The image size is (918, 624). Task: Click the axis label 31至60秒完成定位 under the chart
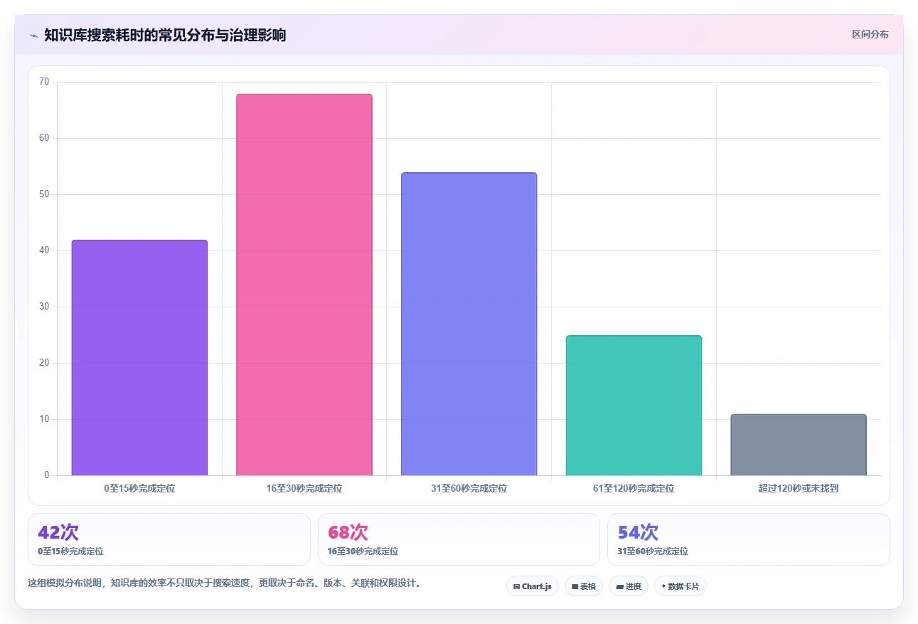click(469, 489)
